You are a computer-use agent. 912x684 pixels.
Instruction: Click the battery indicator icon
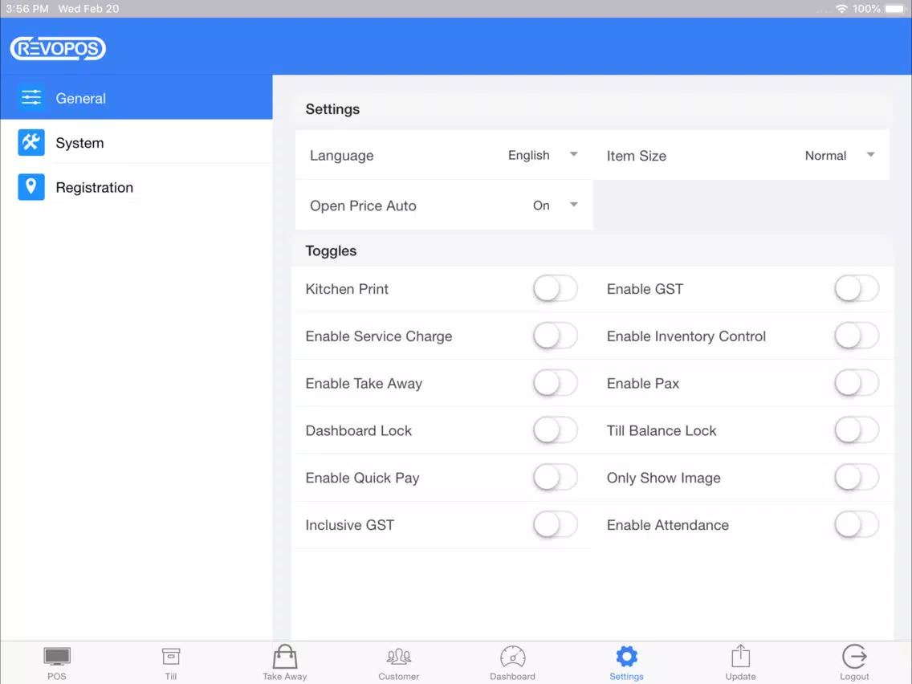click(895, 9)
